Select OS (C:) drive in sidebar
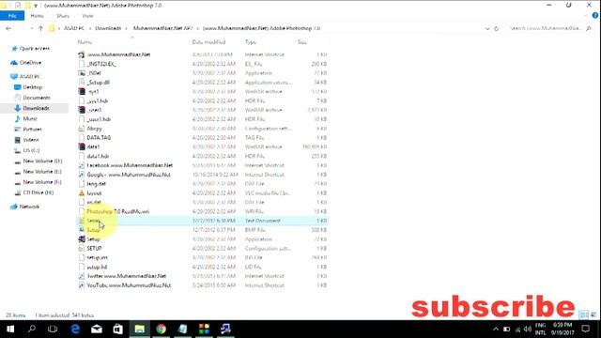Screen dimensions: 601x338 coord(31,150)
